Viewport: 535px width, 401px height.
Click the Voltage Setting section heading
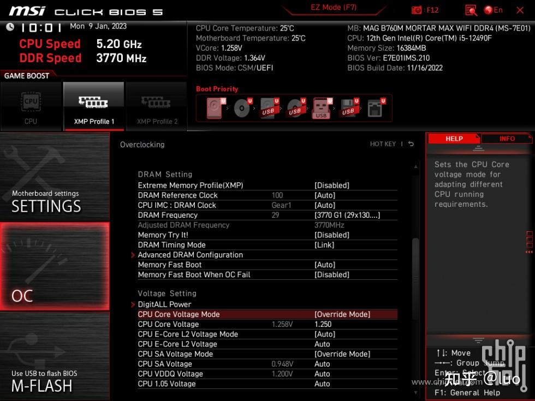click(x=167, y=294)
